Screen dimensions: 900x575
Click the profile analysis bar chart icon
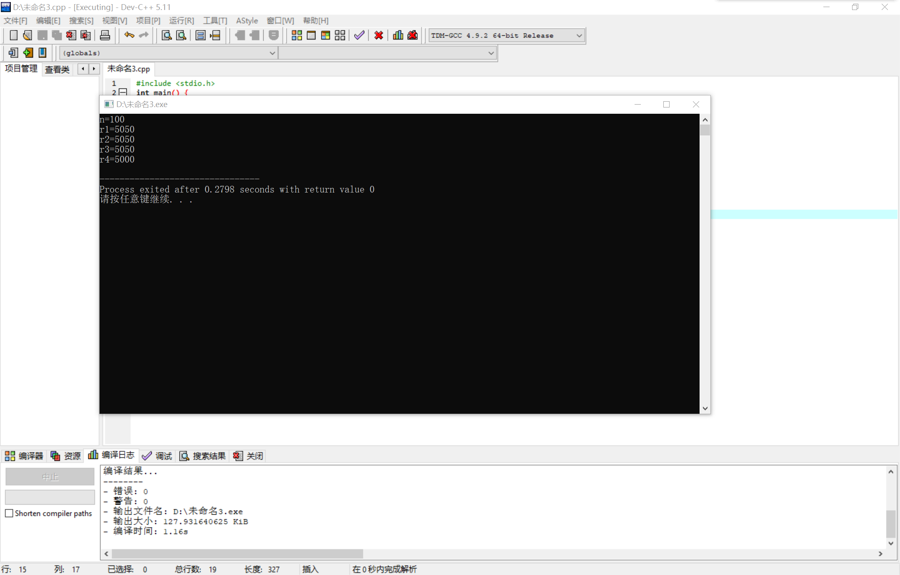tap(398, 35)
